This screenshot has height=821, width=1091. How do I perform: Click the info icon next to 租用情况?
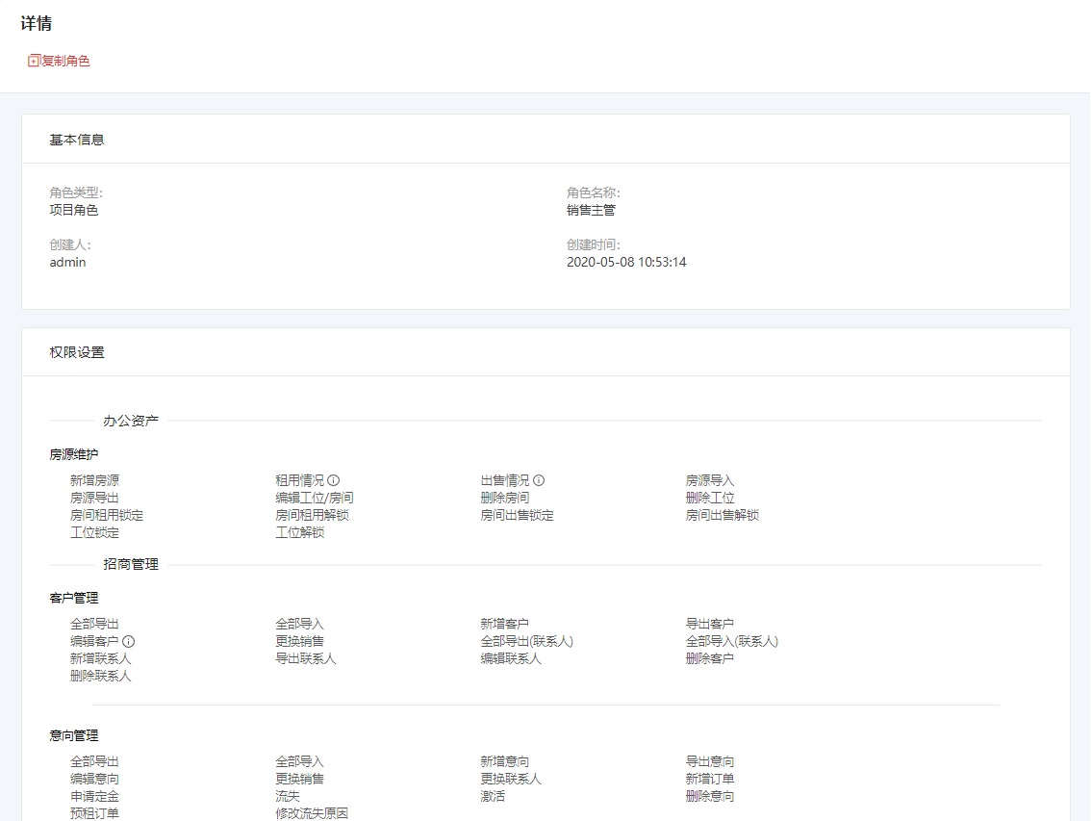(x=334, y=480)
